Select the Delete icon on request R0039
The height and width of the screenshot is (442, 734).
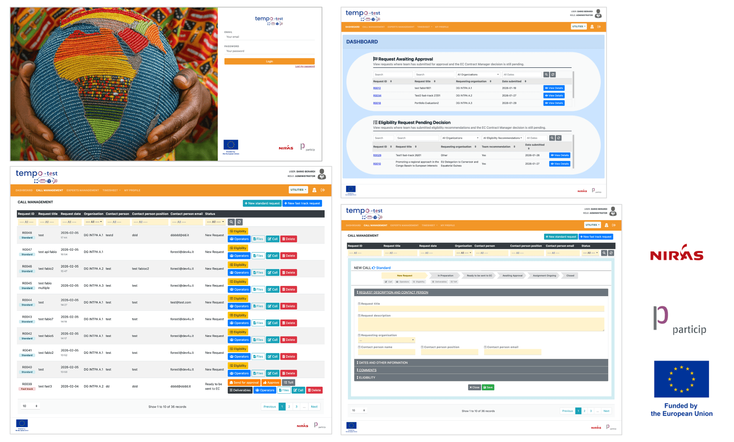click(x=314, y=390)
